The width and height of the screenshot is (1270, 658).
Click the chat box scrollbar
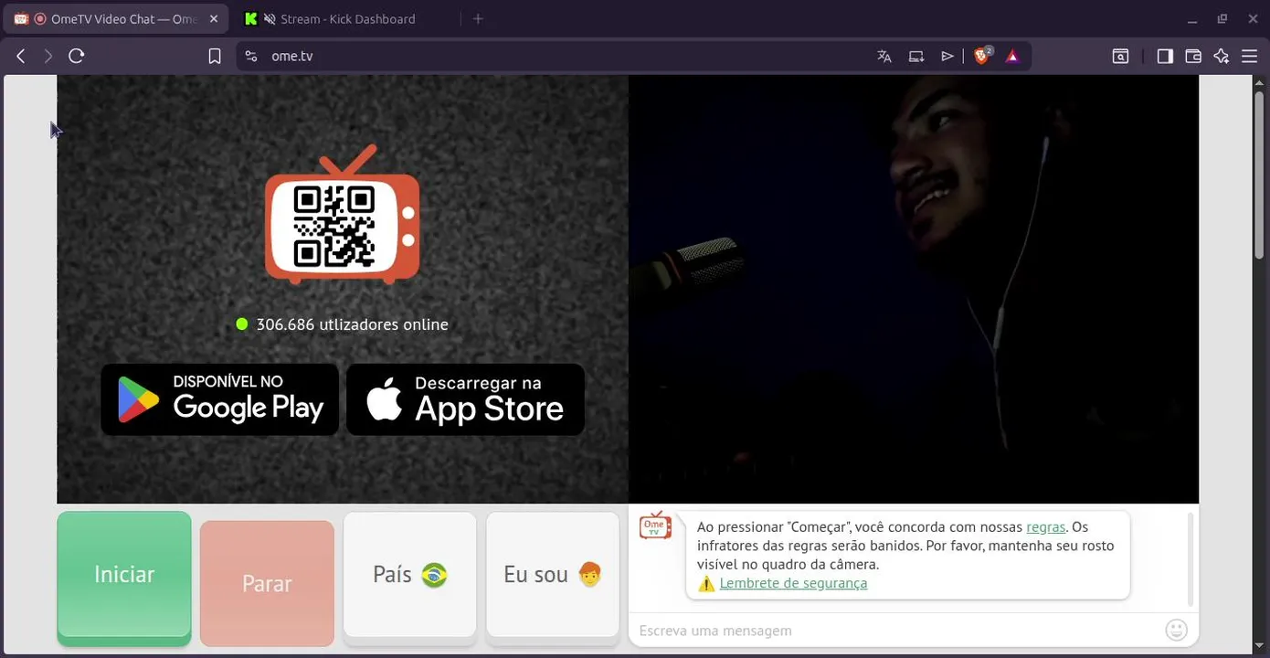point(1190,559)
